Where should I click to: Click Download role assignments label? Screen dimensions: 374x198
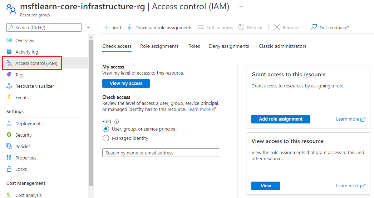click(164, 27)
